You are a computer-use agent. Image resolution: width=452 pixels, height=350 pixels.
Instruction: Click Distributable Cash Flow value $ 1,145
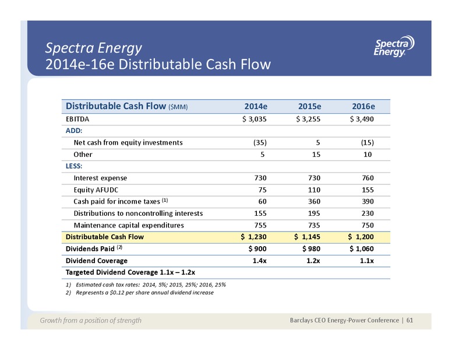point(308,237)
